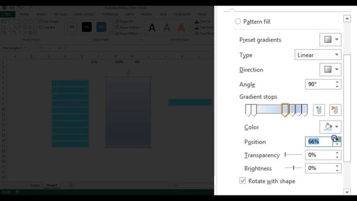
Task: Click the Brightness slider handle
Action: pyautogui.click(x=294, y=168)
